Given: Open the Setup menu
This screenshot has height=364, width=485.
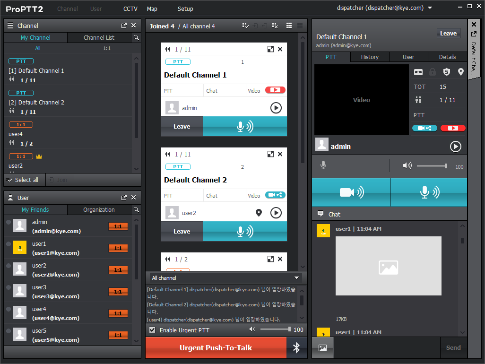Looking at the screenshot, I should 185,9.
